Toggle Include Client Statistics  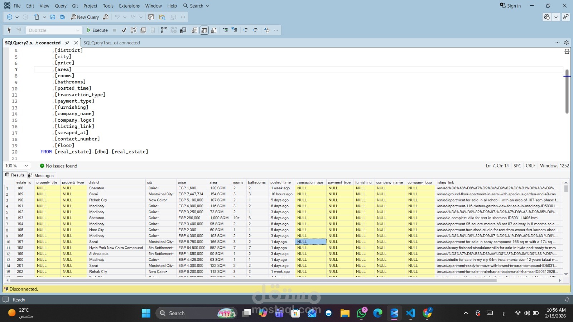point(183,30)
